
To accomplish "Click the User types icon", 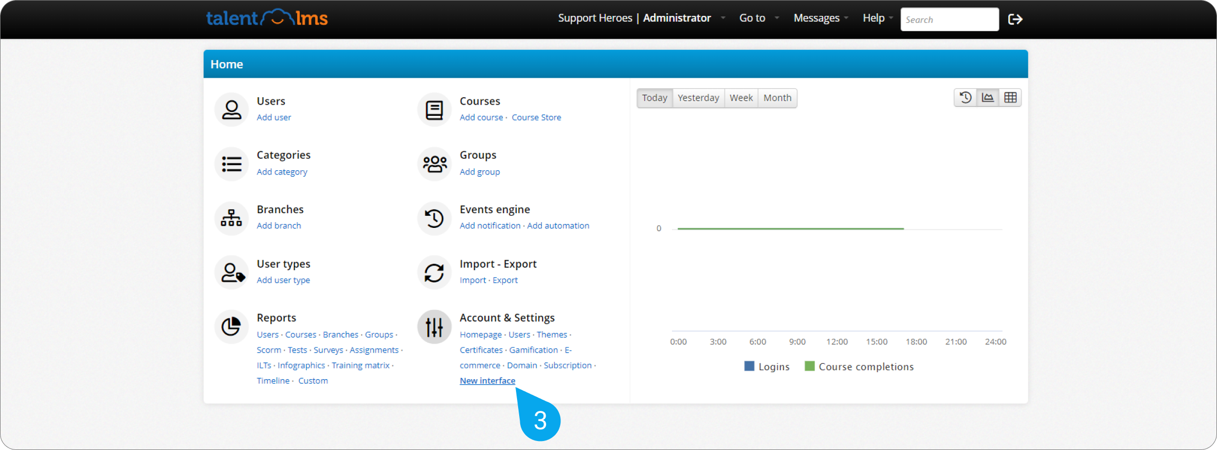I will click(x=232, y=272).
